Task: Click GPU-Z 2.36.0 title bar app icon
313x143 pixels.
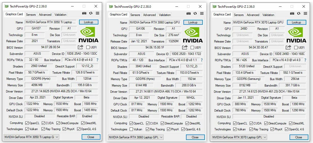Action: 214,6
